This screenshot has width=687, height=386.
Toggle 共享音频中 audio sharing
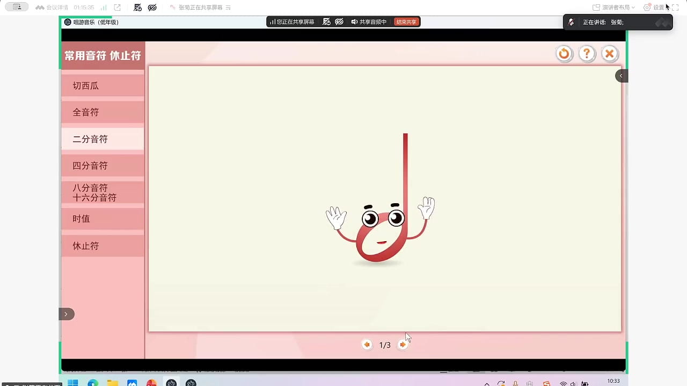coord(369,22)
